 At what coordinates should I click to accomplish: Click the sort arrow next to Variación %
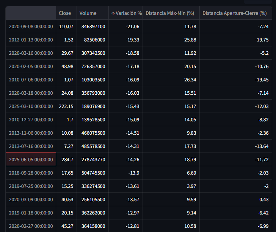coord(113,13)
